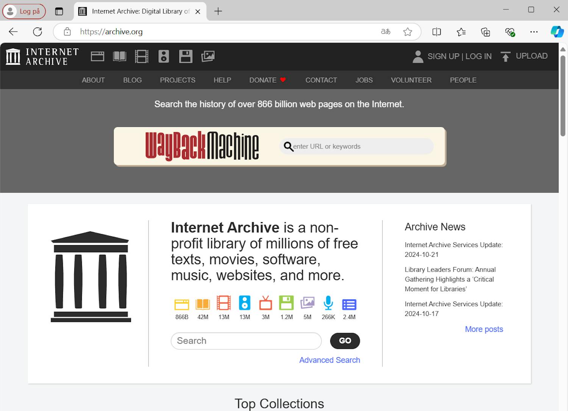Click the More posts link in Archive News
Viewport: 568px width, 411px height.
(484, 329)
